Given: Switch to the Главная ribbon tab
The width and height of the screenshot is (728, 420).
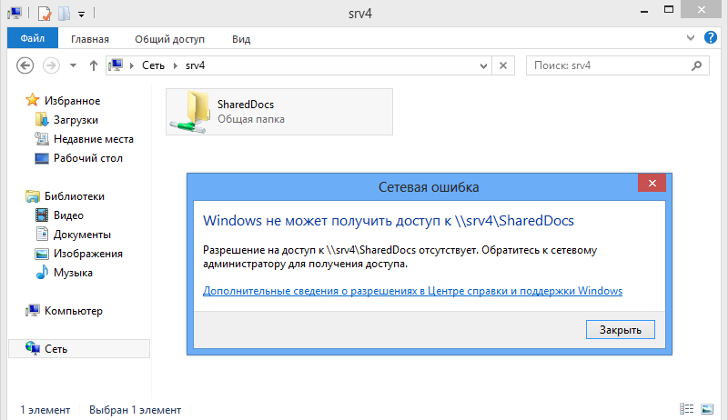Looking at the screenshot, I should pyautogui.click(x=90, y=39).
